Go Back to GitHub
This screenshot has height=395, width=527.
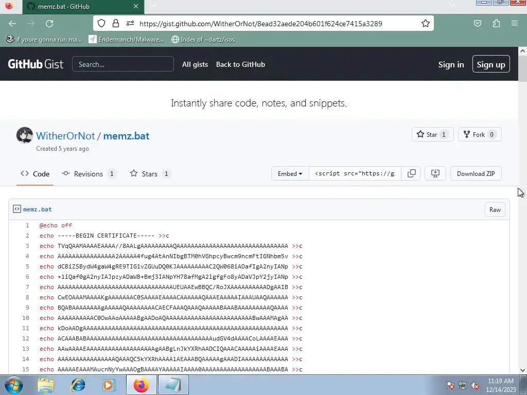pos(241,64)
